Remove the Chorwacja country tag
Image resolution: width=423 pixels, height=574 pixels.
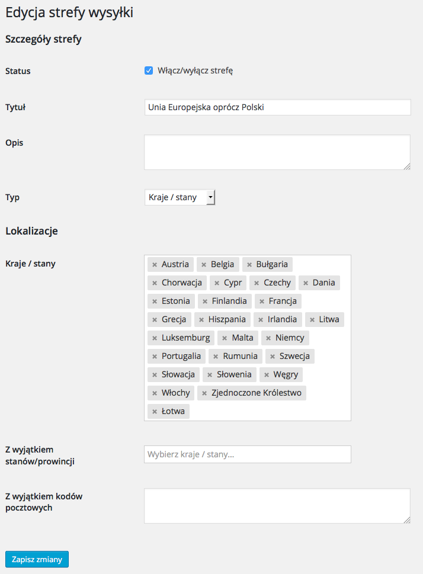(155, 283)
